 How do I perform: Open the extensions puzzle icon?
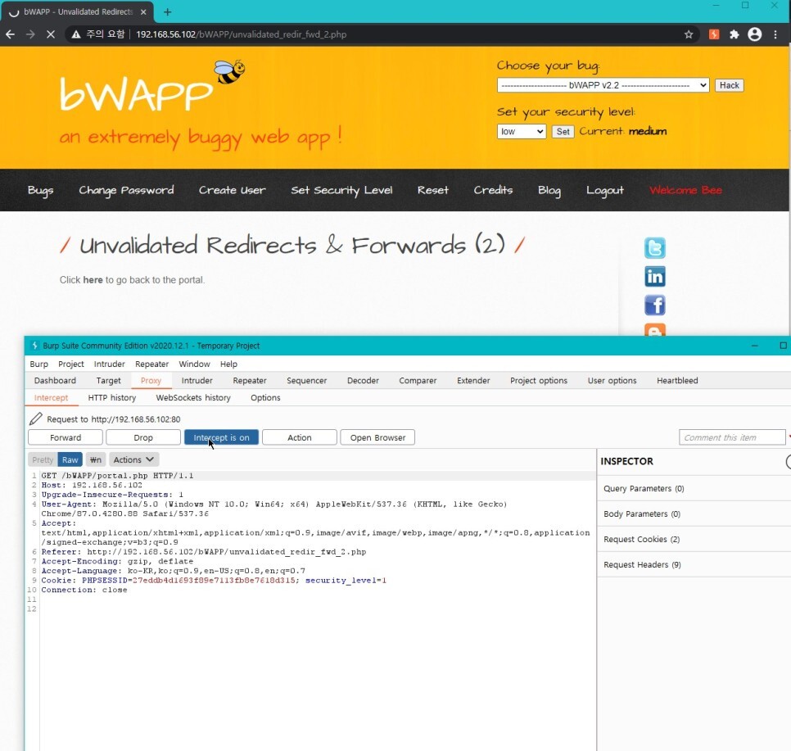[x=734, y=34]
